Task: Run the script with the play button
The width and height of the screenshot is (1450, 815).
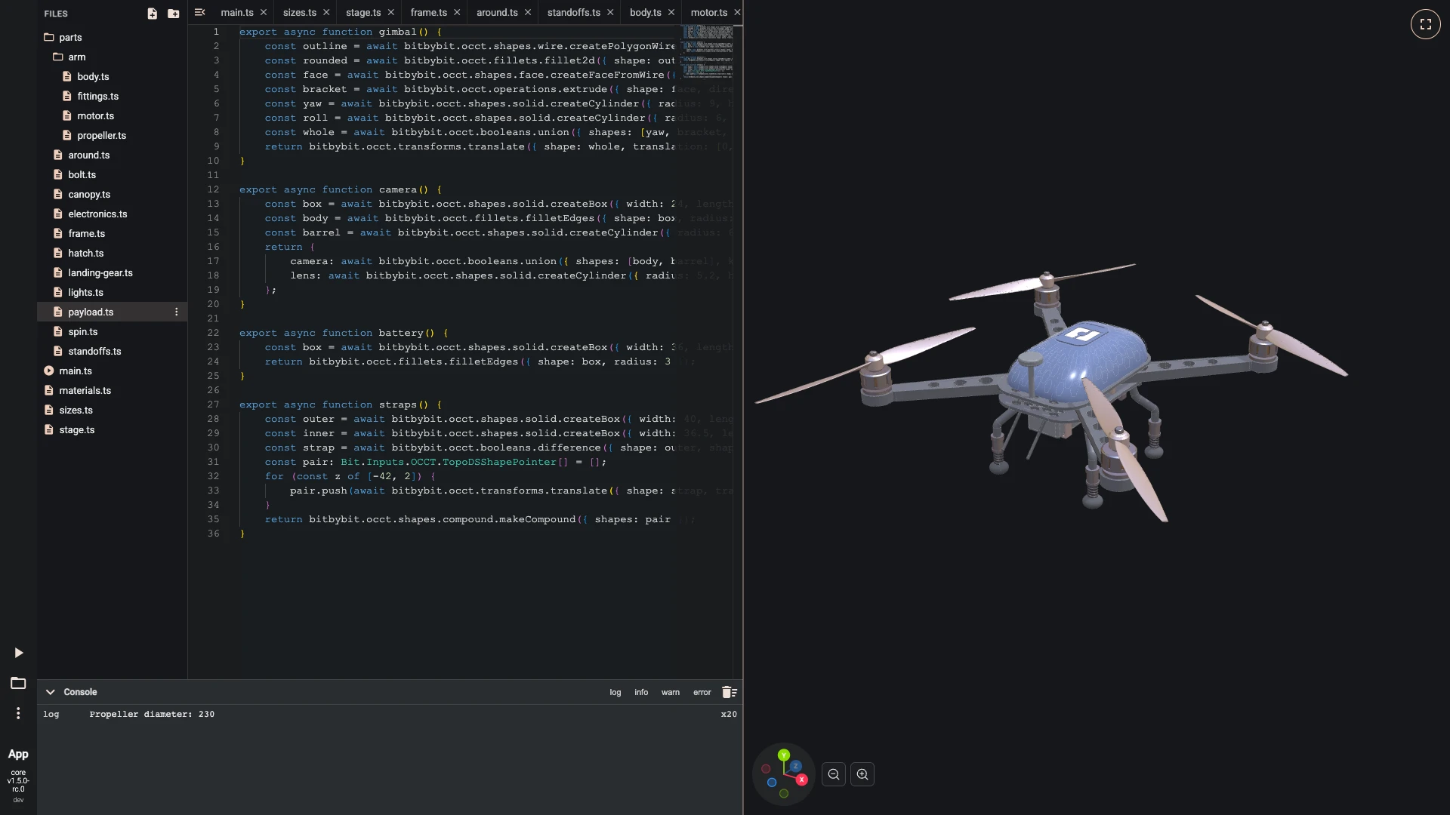Action: pyautogui.click(x=19, y=653)
